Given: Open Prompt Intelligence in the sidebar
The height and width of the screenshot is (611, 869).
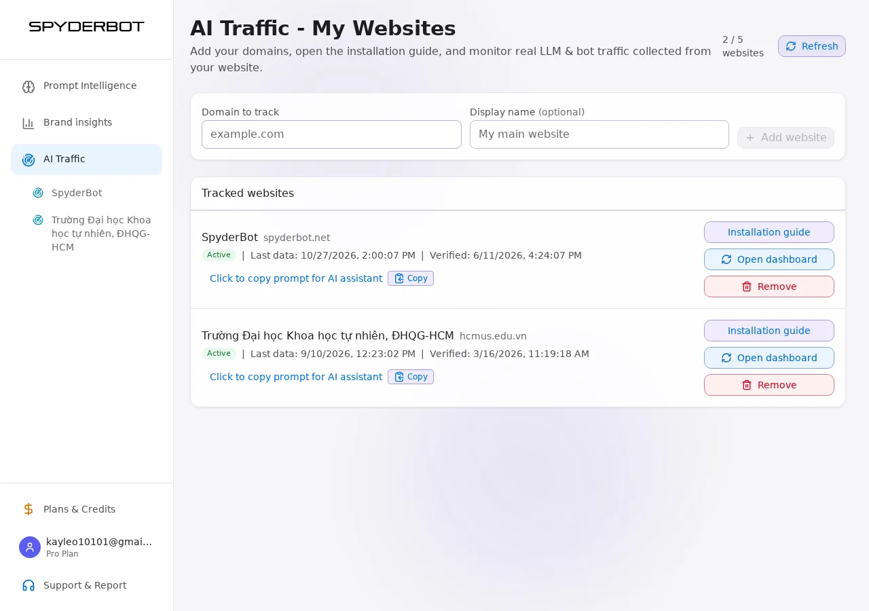Looking at the screenshot, I should 86,86.
